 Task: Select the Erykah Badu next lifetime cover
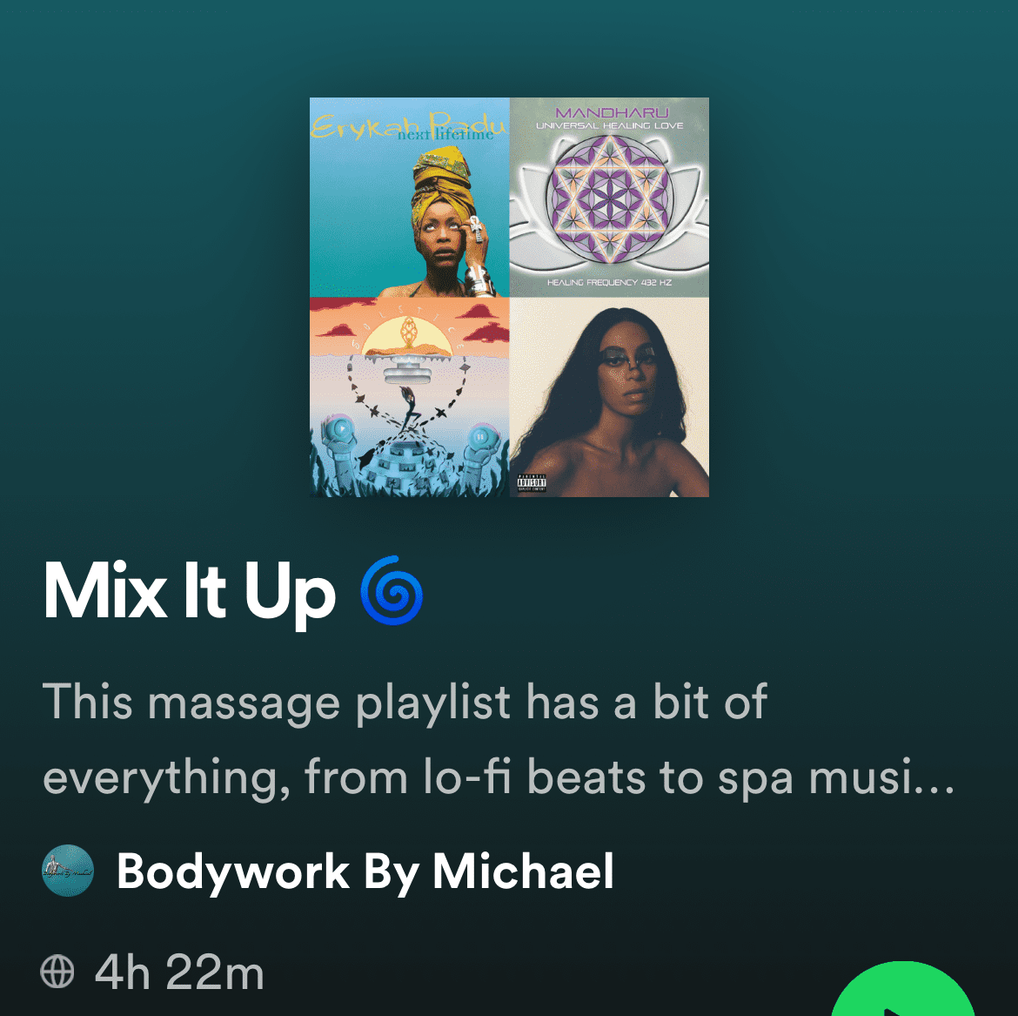coord(410,198)
